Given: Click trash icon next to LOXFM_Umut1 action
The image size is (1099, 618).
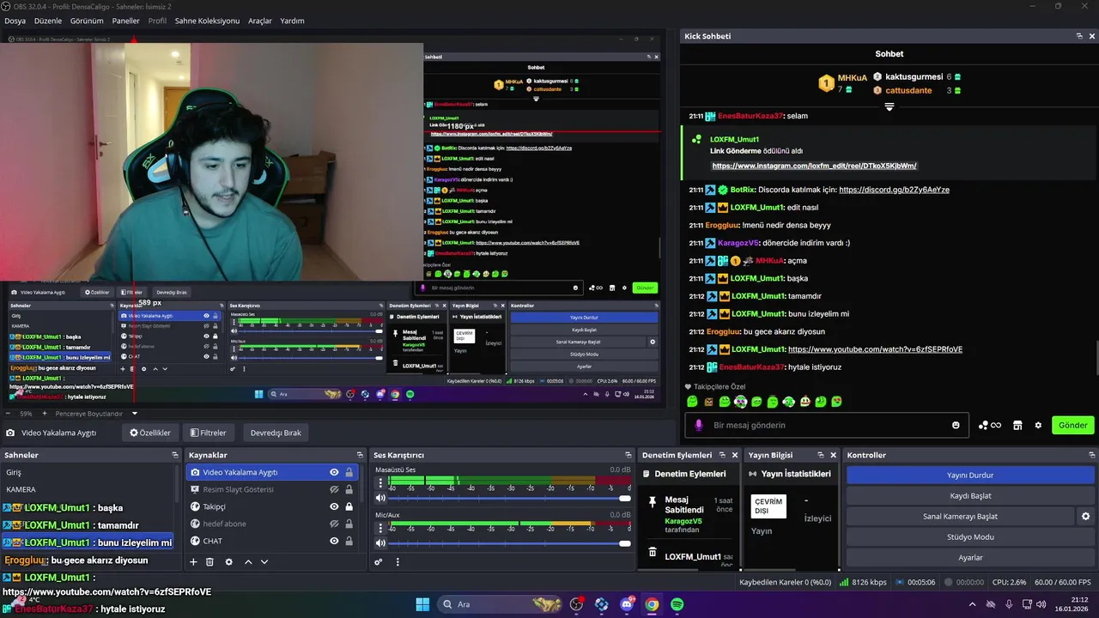Looking at the screenshot, I should [x=653, y=553].
